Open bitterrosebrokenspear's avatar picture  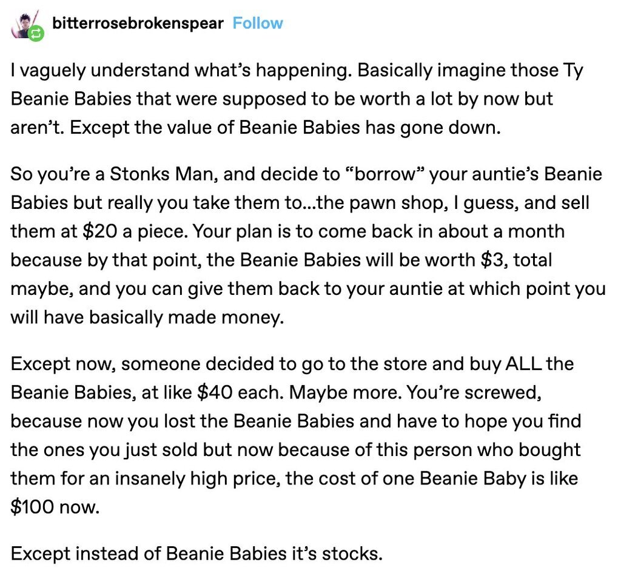[x=28, y=24]
